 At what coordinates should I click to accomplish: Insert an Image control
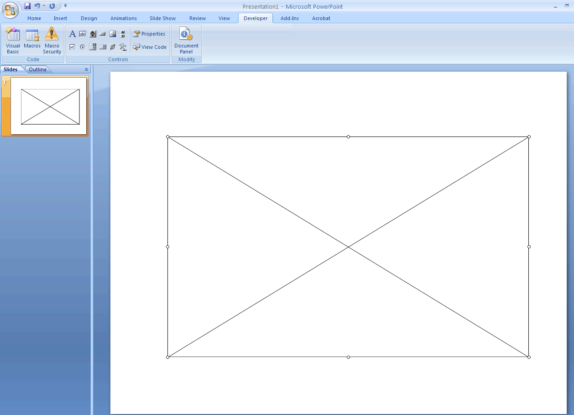pos(113,34)
